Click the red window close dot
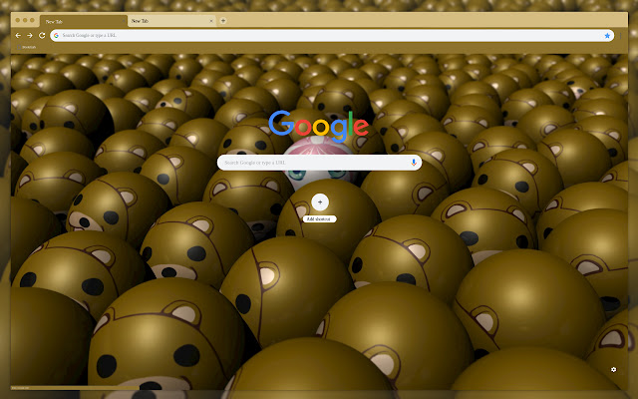Viewport: 638px width, 399px height. click(x=18, y=20)
